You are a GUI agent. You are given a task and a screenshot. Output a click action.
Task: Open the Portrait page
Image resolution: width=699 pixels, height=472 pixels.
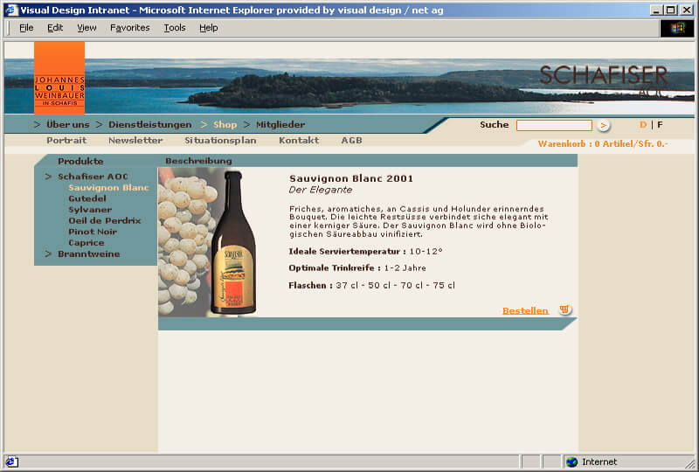(x=66, y=140)
